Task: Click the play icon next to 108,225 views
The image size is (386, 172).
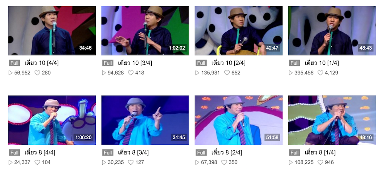Action: click(291, 162)
